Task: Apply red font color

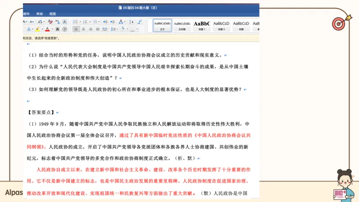Action: (x=48, y=29)
